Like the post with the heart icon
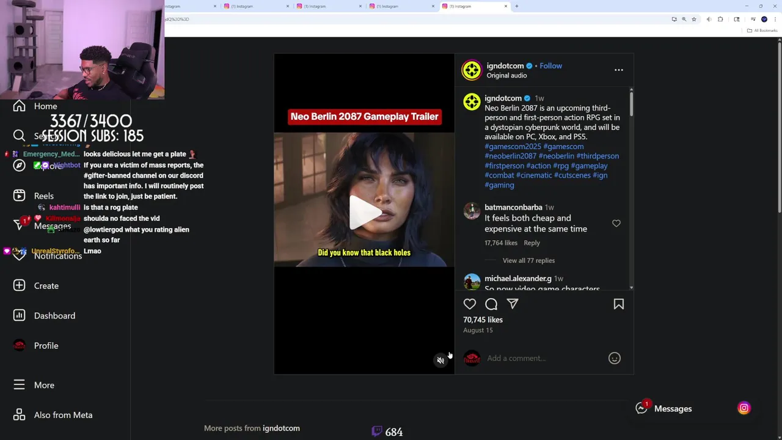This screenshot has height=440, width=782. pyautogui.click(x=469, y=304)
